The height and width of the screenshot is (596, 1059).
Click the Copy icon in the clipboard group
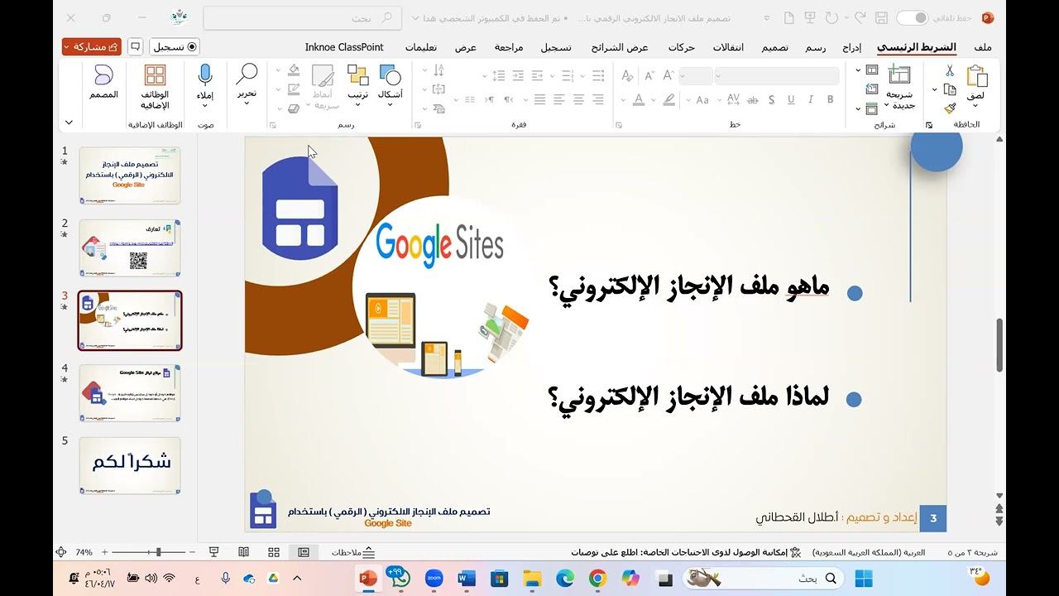click(x=950, y=89)
